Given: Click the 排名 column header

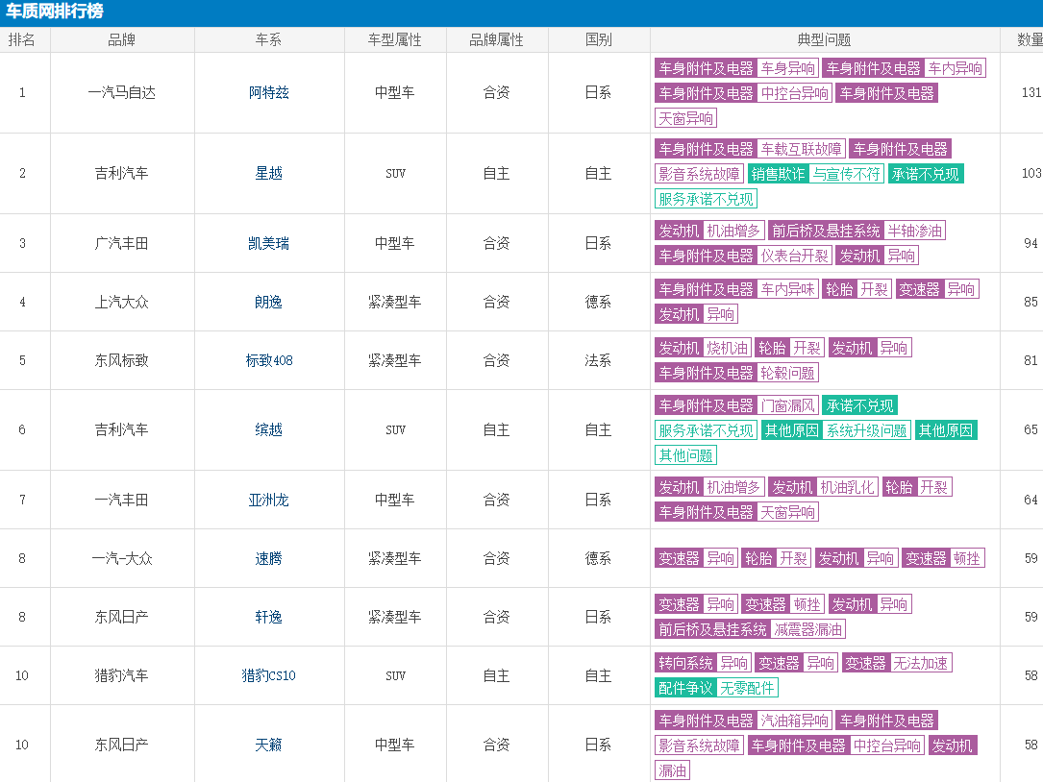Looking at the screenshot, I should (22, 40).
